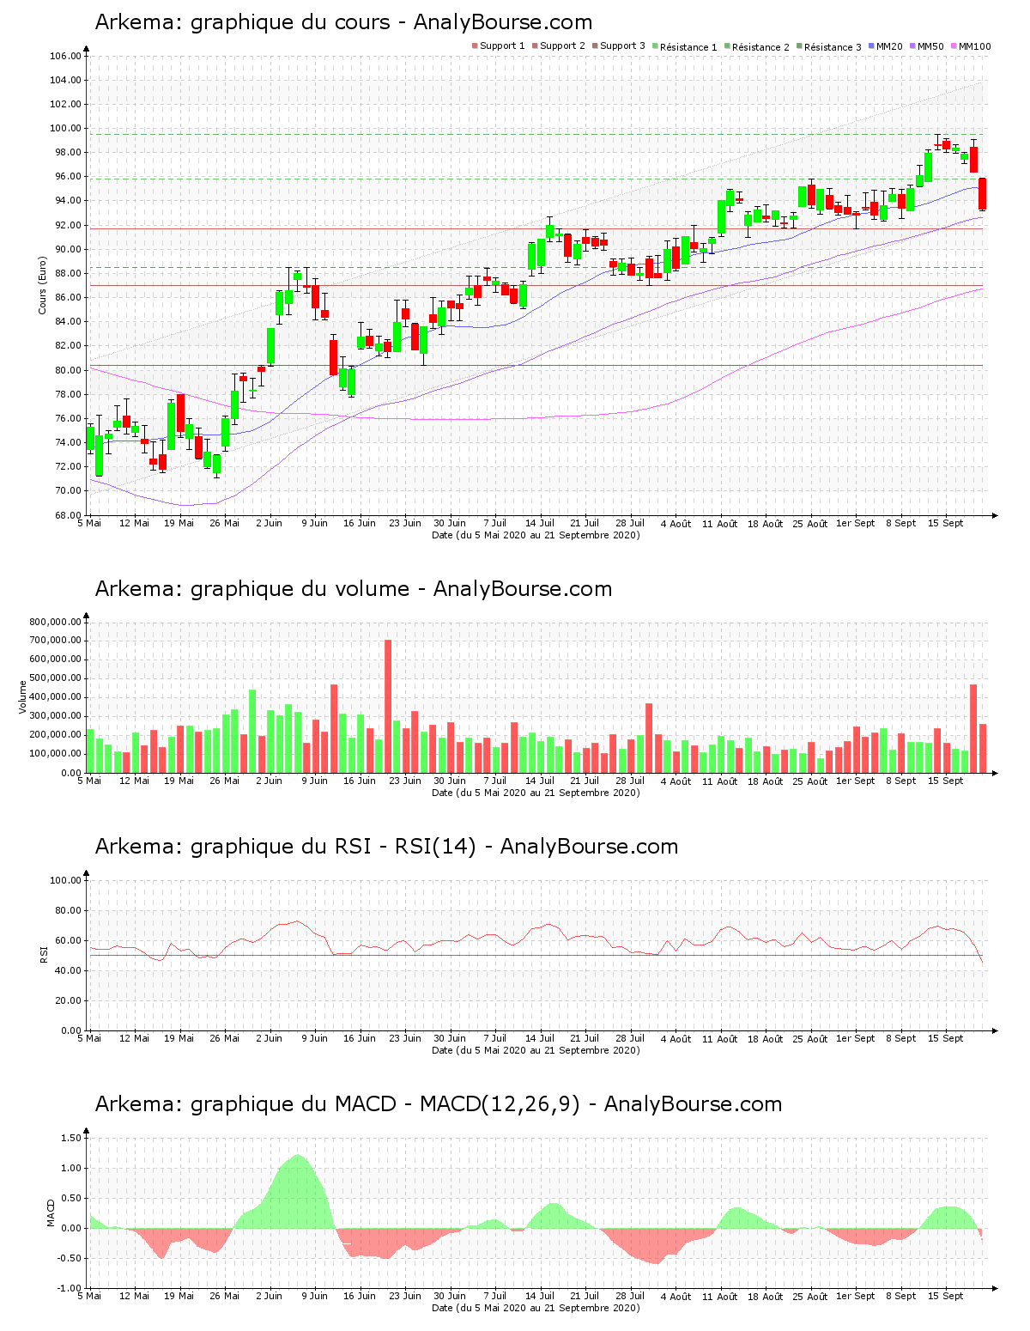Select the Support 3 legend label
This screenshot has height=1331, width=1030.
point(622,46)
